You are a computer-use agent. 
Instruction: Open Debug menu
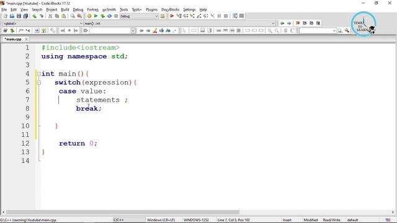78,10
